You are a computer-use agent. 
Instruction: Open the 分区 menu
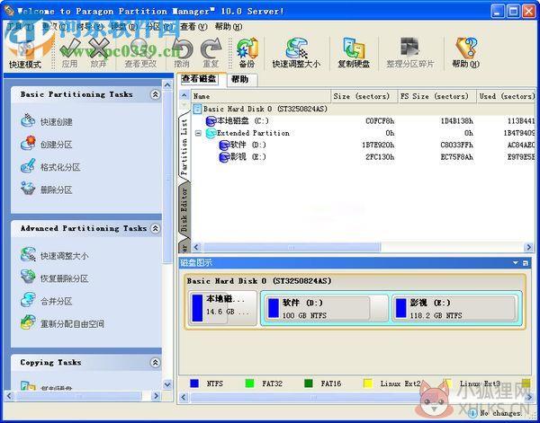(x=159, y=27)
